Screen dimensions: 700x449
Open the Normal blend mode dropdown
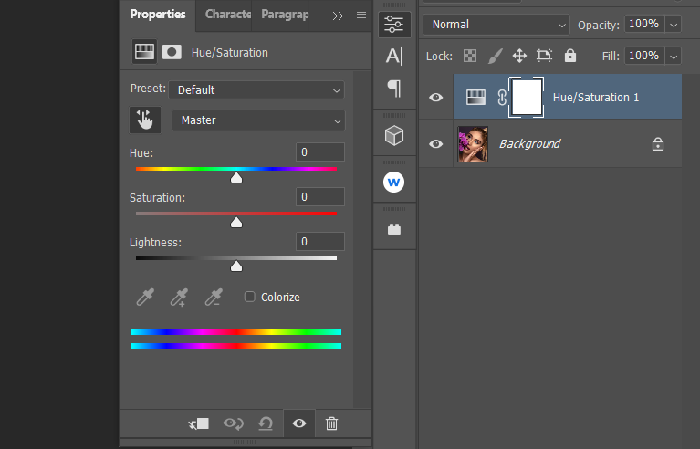tap(497, 25)
